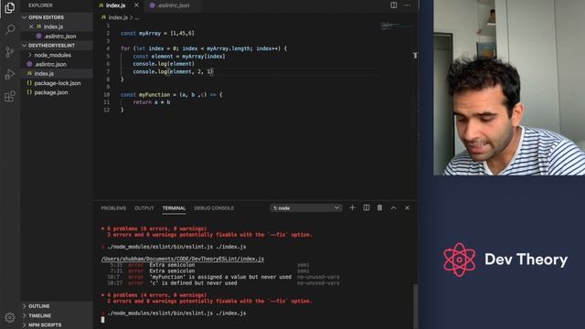Switch to the .eslintrc.json editor tab
The width and height of the screenshot is (585, 329).
coord(174,5)
